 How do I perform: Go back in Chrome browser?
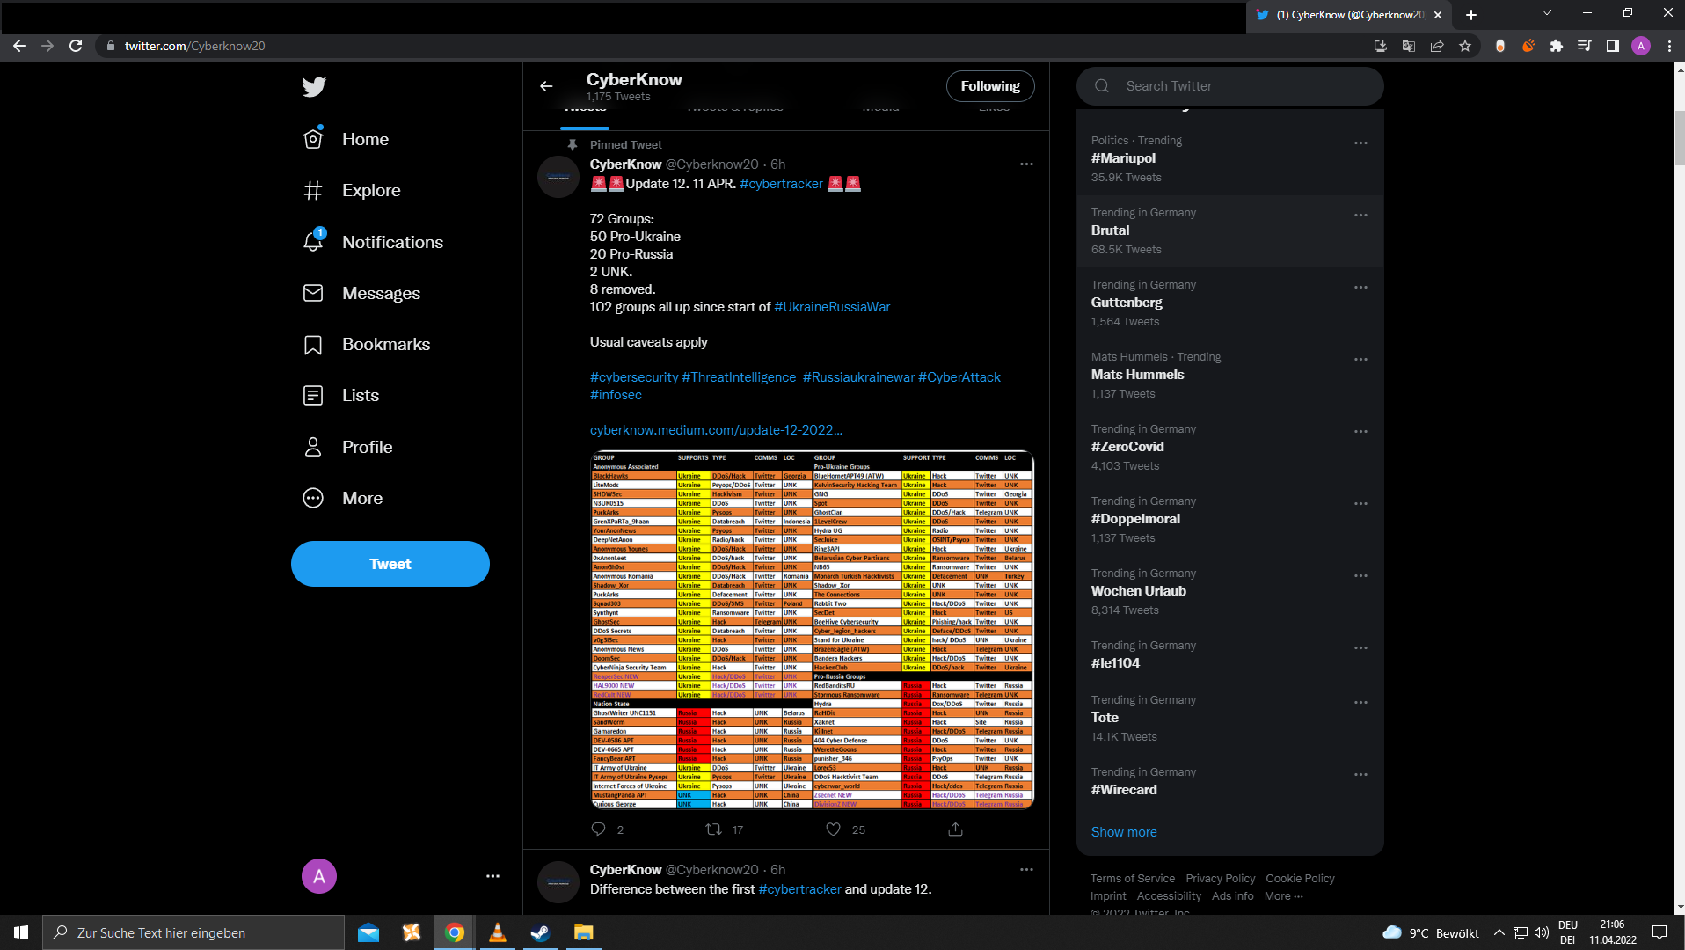19,46
